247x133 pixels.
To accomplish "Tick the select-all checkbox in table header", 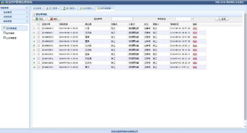I will (39, 24).
